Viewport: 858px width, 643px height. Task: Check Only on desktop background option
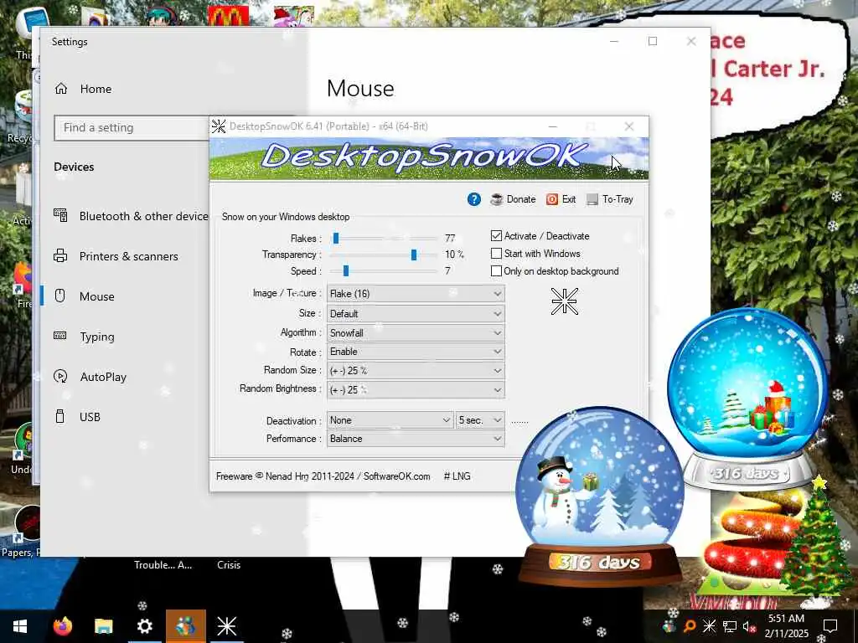coord(496,270)
